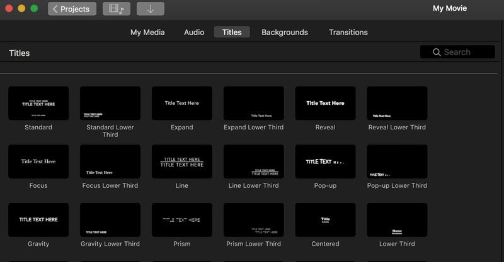Click the search magnifier icon
504x262 pixels.
437,52
